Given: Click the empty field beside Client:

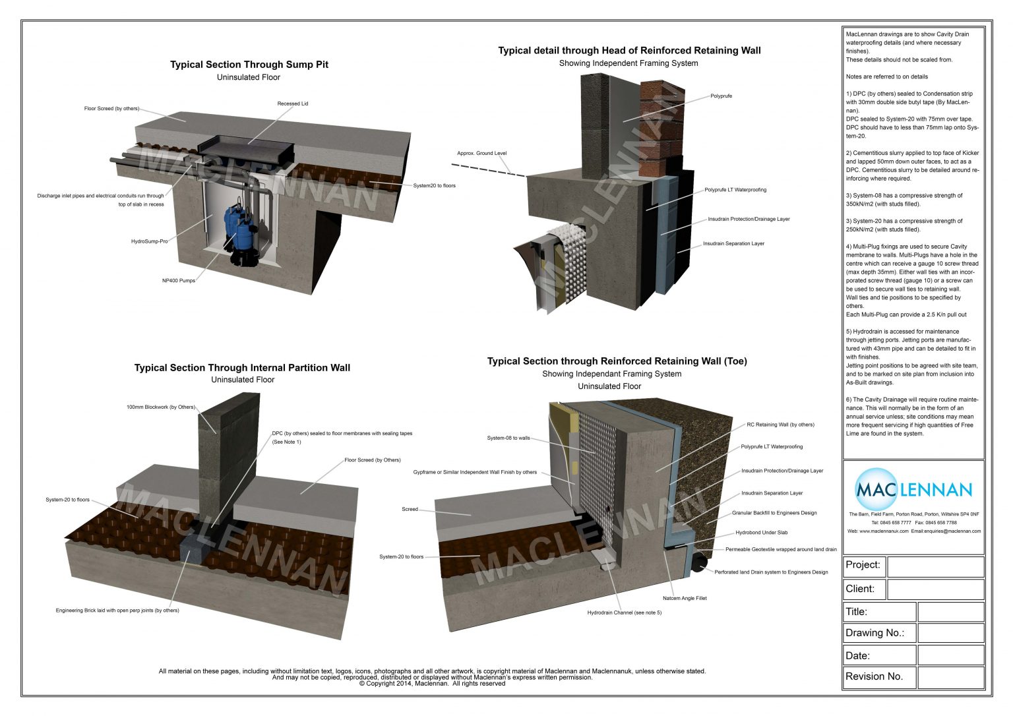Looking at the screenshot, I should [x=935, y=589].
